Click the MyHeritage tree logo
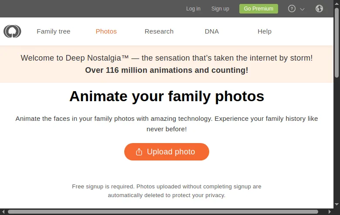The image size is (340, 215). point(12,31)
